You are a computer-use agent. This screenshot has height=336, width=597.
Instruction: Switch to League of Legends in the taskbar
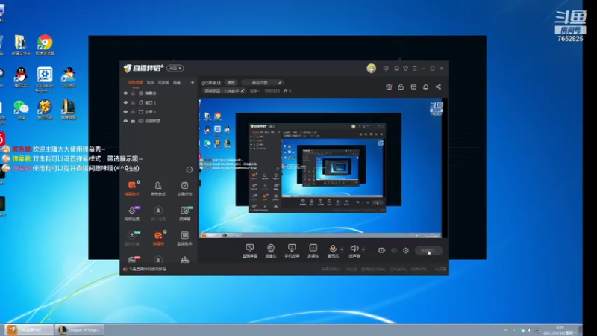pos(80,329)
